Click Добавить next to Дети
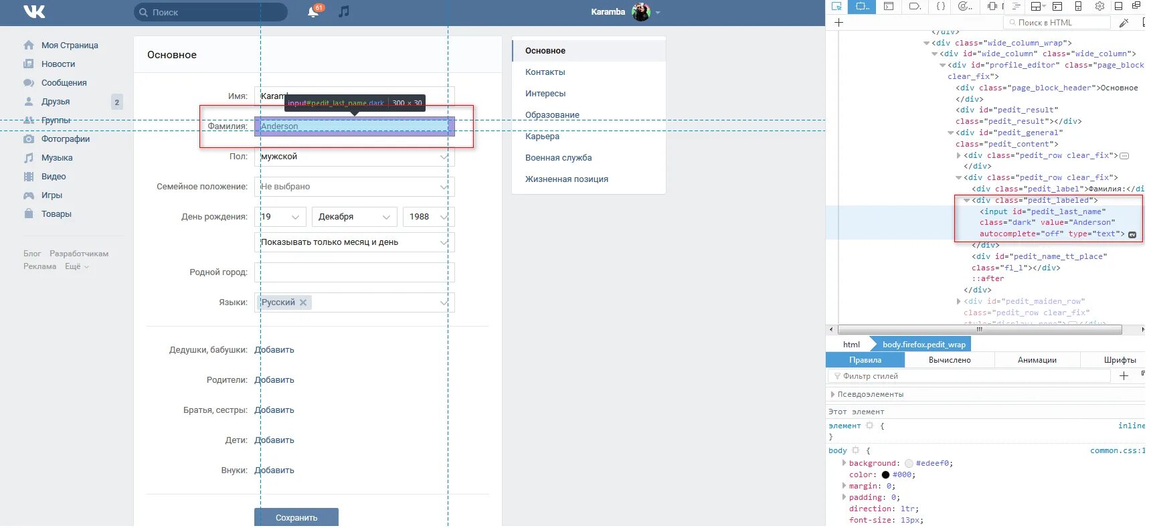Viewport: 1151px width, 528px height. click(x=274, y=440)
